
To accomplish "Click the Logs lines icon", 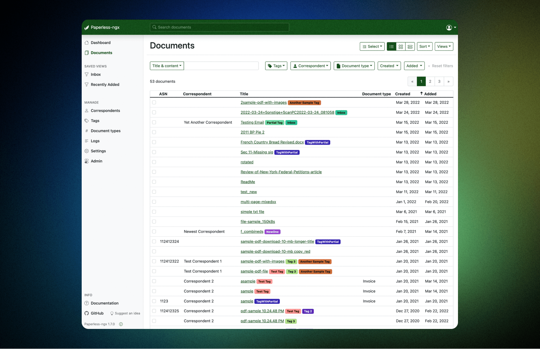I will (x=87, y=141).
